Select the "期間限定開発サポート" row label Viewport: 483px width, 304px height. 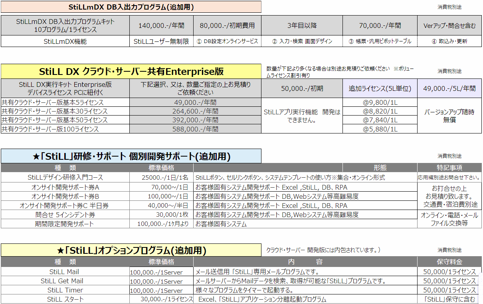(x=65, y=224)
